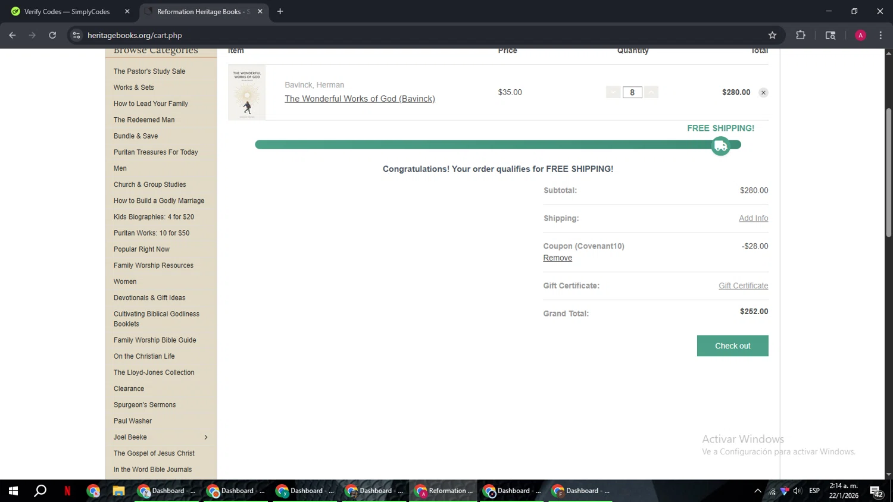893x502 pixels.
Task: Close the Verify Codes tab
Action: point(127,11)
